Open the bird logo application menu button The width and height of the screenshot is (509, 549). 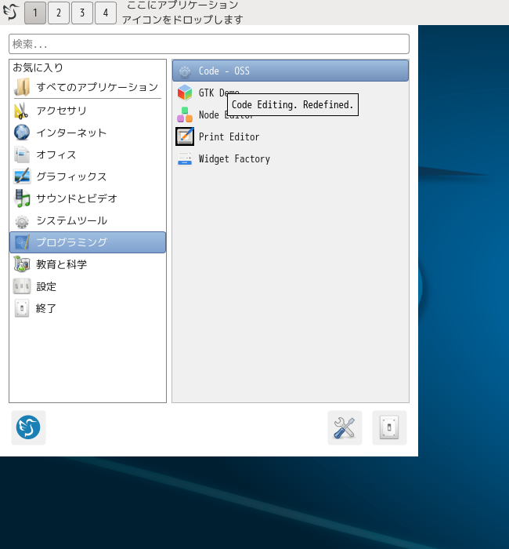10,12
